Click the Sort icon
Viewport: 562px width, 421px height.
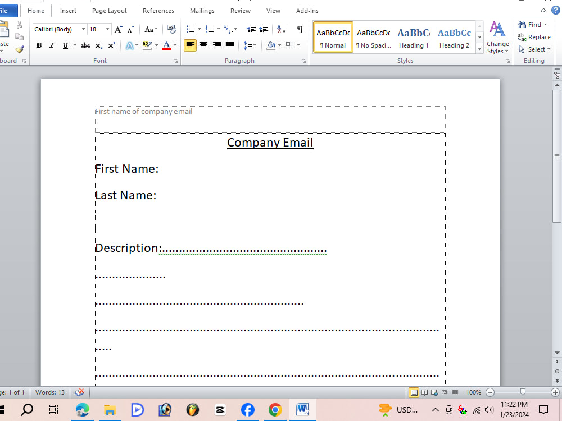[x=282, y=29]
